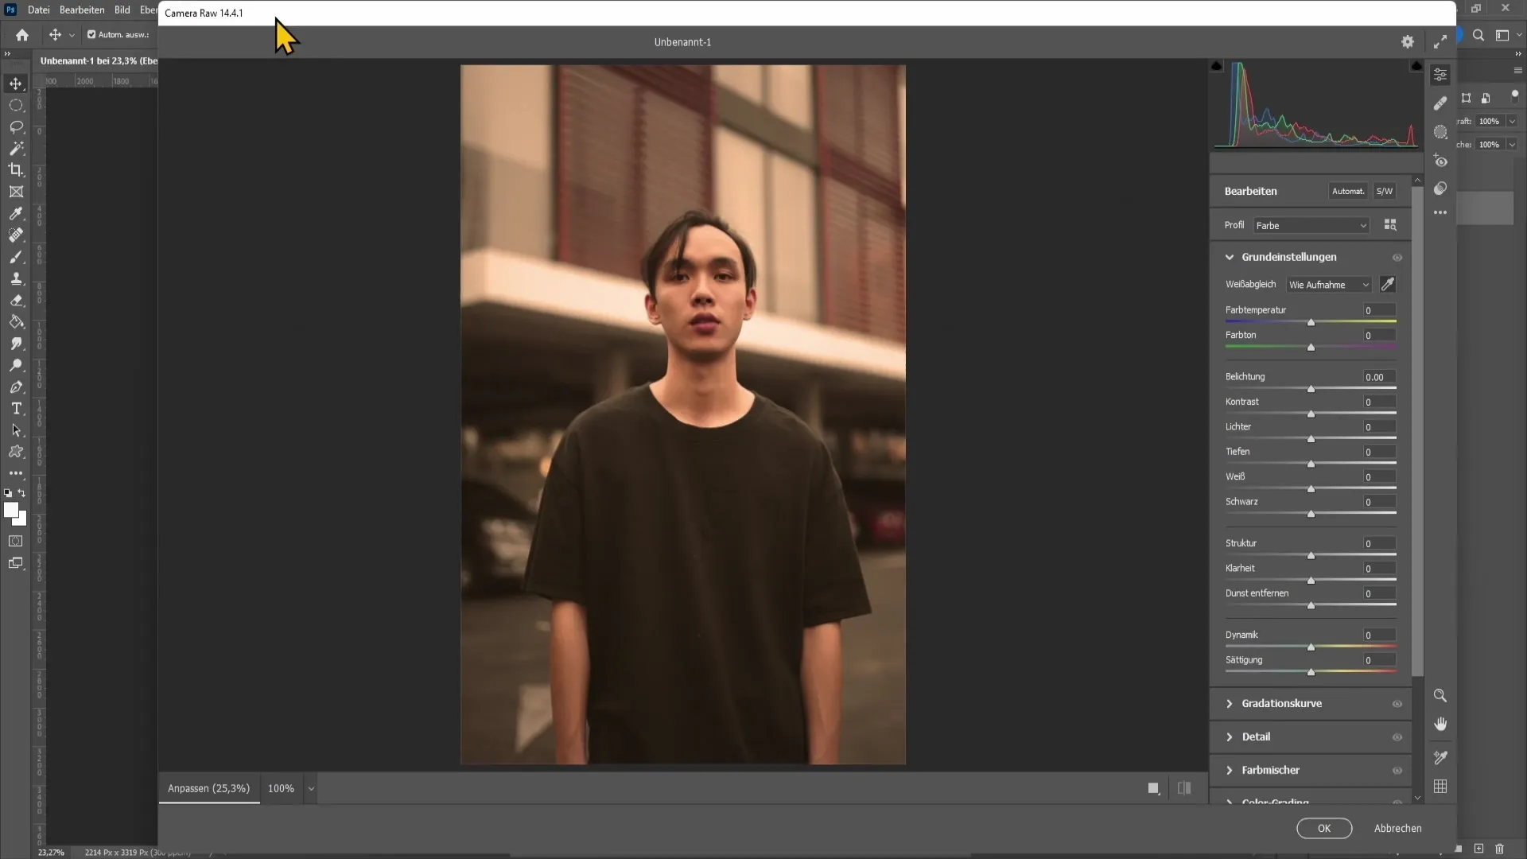
Task: Open the Weißabgleich Wie Aufnahme dropdown
Action: (1329, 285)
